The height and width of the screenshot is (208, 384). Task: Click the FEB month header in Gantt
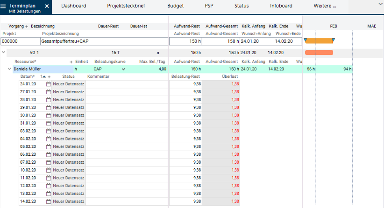click(334, 26)
